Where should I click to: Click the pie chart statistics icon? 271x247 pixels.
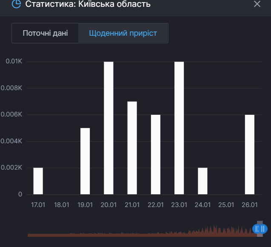[16, 4]
